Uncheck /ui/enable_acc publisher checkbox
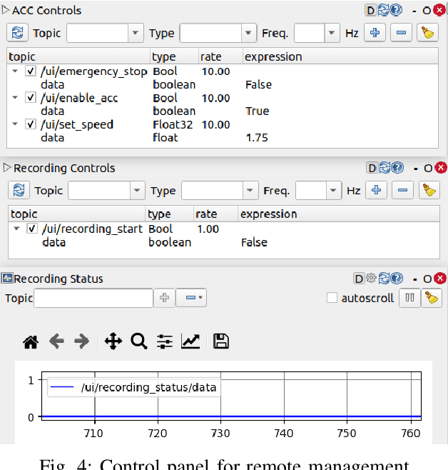This screenshot has width=448, height=470. click(x=30, y=97)
